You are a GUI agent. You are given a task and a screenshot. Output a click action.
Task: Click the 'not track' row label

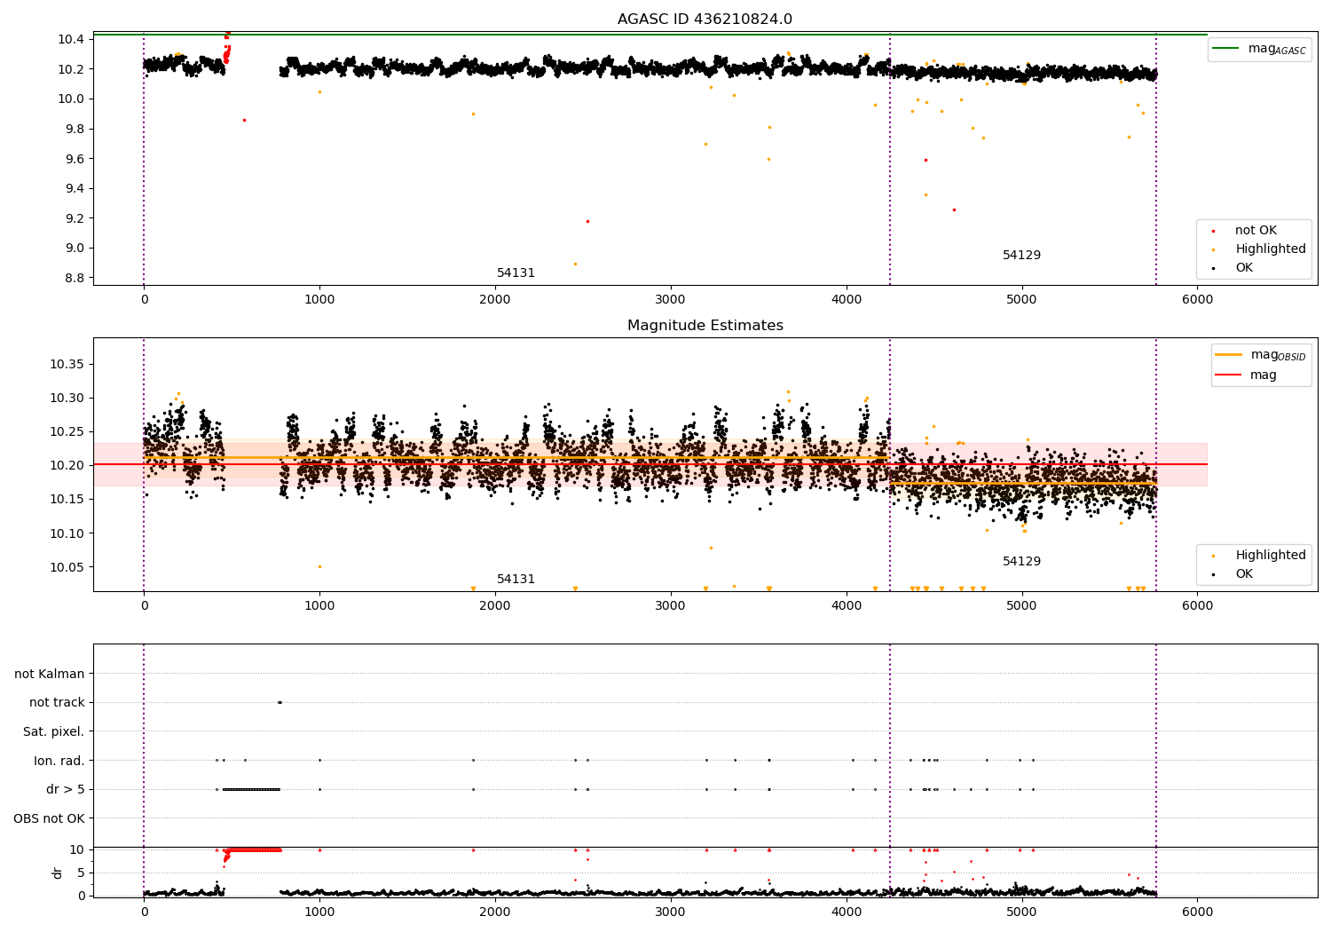[57, 703]
